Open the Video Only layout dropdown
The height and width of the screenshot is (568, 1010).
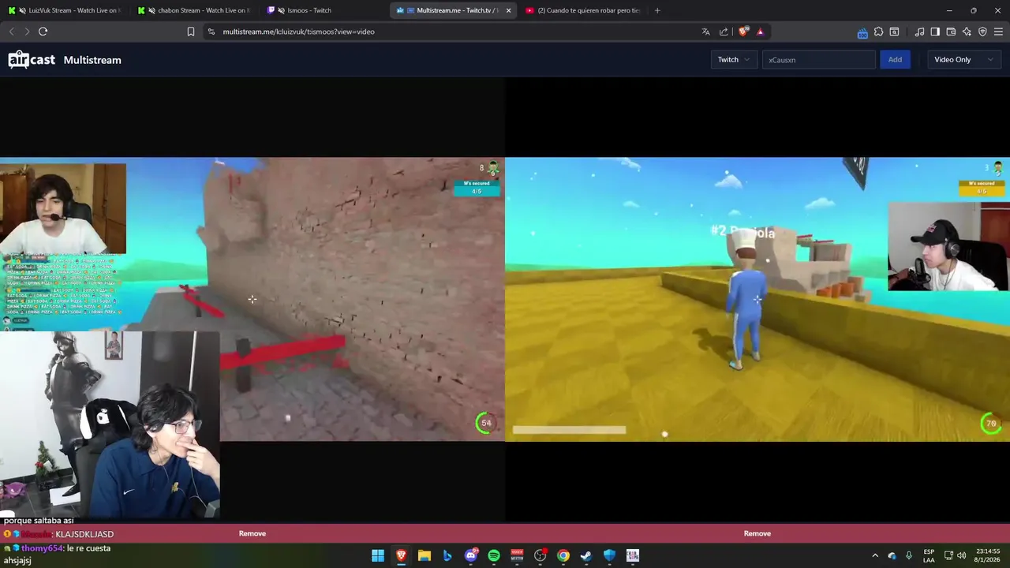tap(963, 60)
